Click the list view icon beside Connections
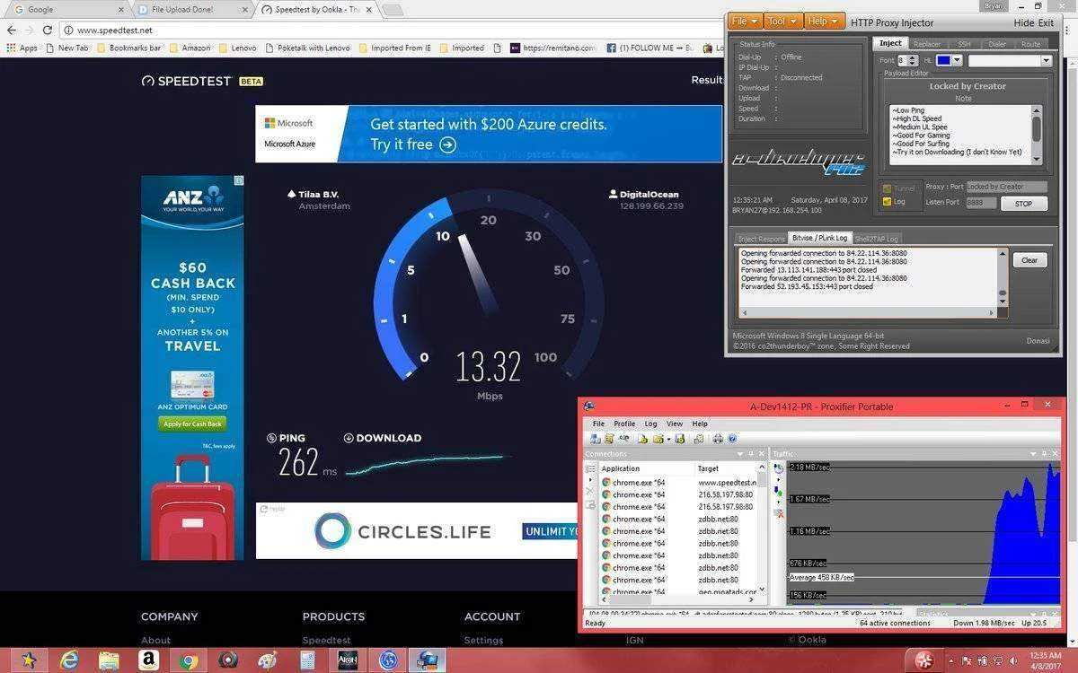This screenshot has width=1078, height=673. (x=590, y=468)
